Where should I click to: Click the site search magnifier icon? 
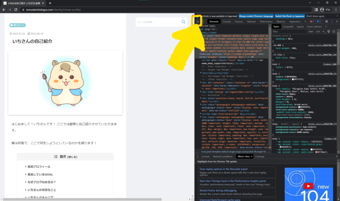click(184, 22)
